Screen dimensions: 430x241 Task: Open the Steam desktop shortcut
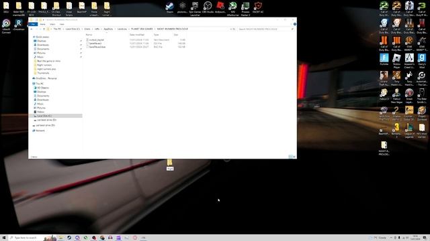(x=170, y=7)
